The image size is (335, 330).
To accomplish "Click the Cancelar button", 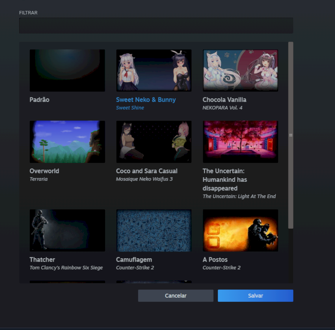I will coord(175,296).
